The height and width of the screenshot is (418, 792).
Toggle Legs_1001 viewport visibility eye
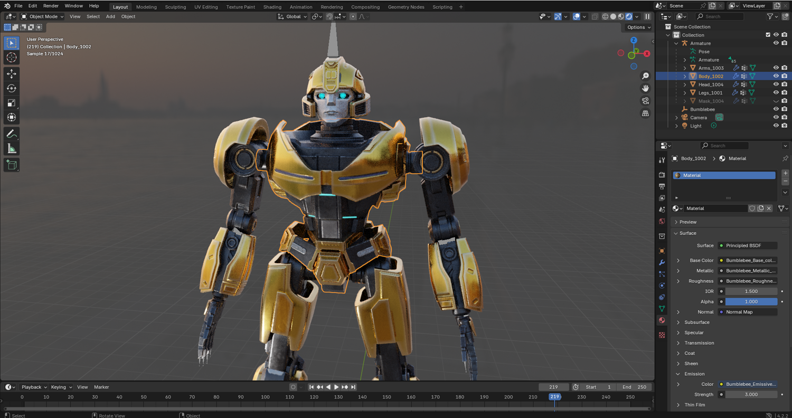coord(776,93)
